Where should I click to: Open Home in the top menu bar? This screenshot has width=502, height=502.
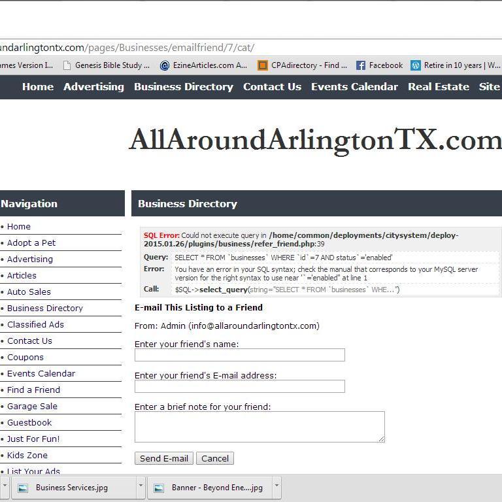click(38, 87)
